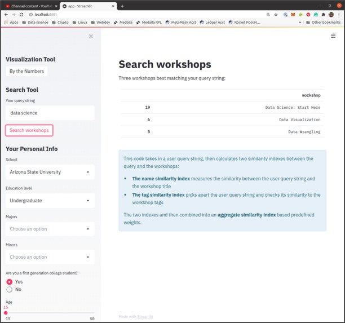Click the Search workshops button
The height and width of the screenshot is (323, 345).
click(29, 130)
